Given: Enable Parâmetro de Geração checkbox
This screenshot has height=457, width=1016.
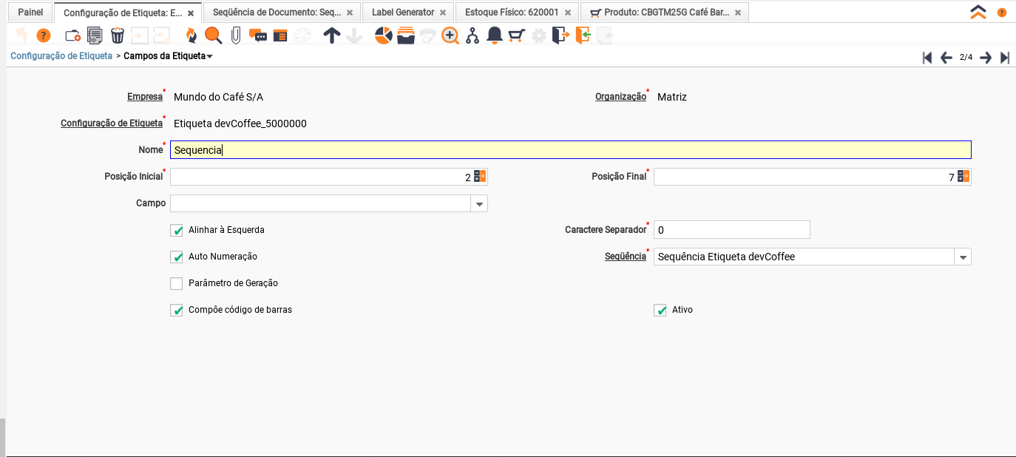Looking at the screenshot, I should click(x=177, y=283).
